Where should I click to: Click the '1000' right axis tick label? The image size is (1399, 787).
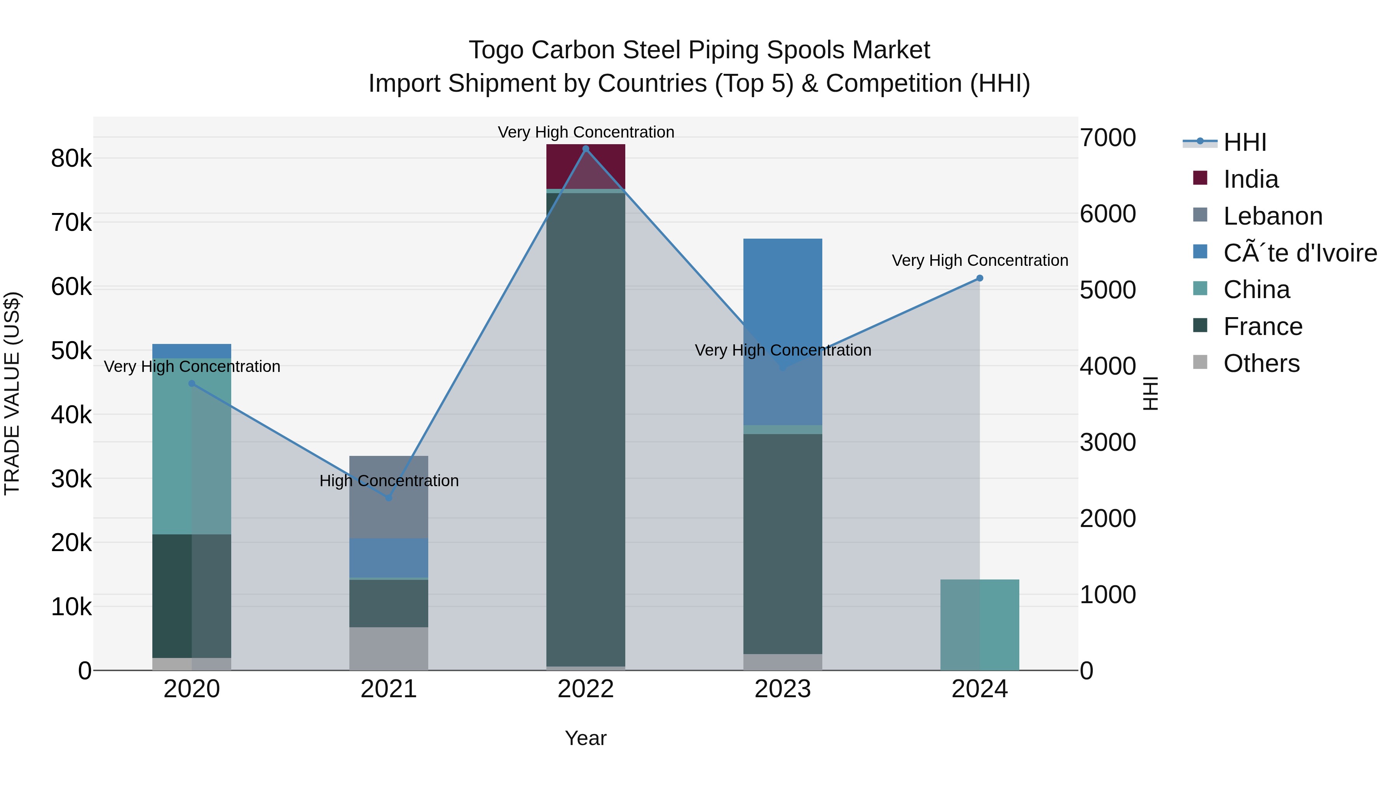click(1108, 595)
